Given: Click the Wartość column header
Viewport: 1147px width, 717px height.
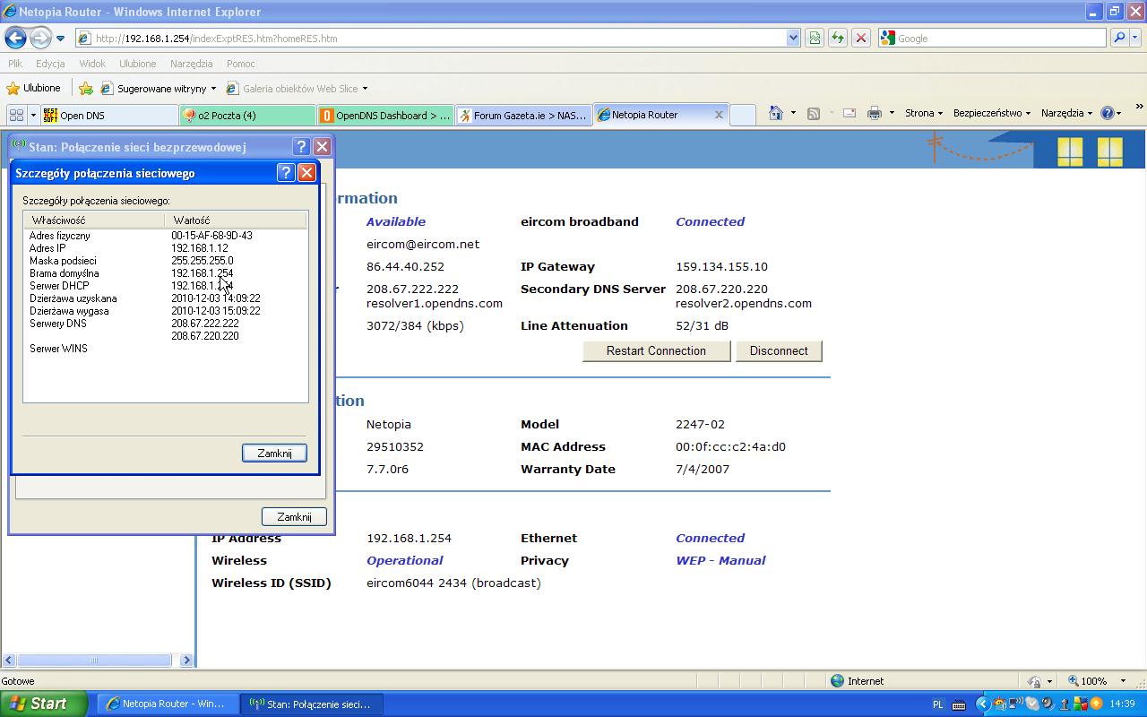Looking at the screenshot, I should (236, 220).
